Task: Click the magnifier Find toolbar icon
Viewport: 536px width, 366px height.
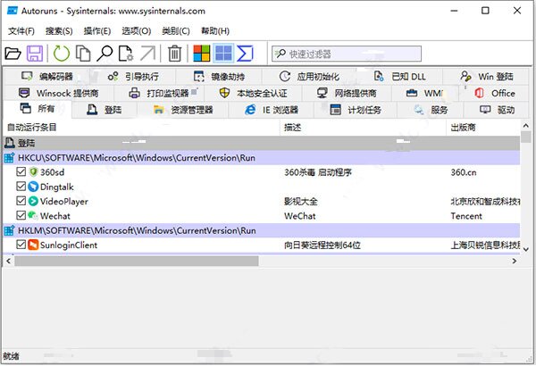Action: coord(105,54)
